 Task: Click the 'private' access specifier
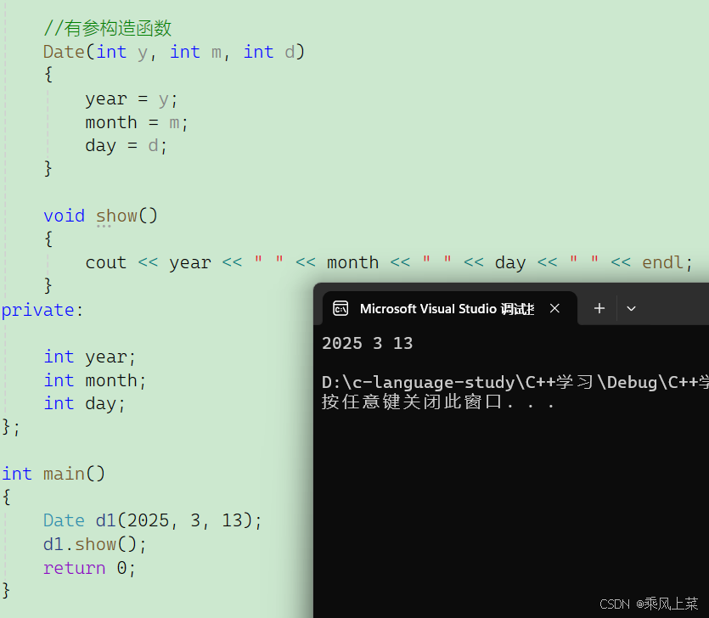(37, 310)
